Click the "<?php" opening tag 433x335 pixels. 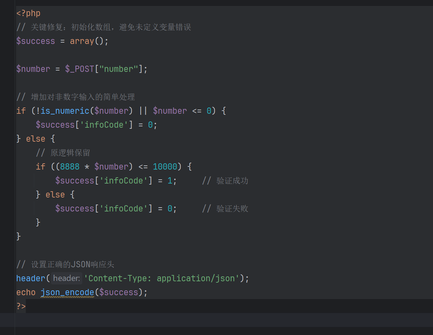click(x=28, y=13)
